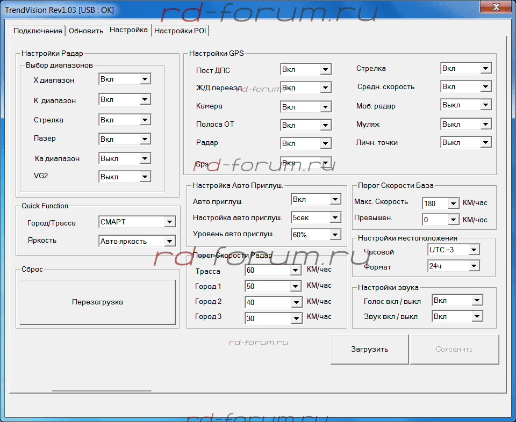Image resolution: width=516 pixels, height=422 pixels.
Task: Open the Трасса speed threshold dropdown
Action: 273,270
